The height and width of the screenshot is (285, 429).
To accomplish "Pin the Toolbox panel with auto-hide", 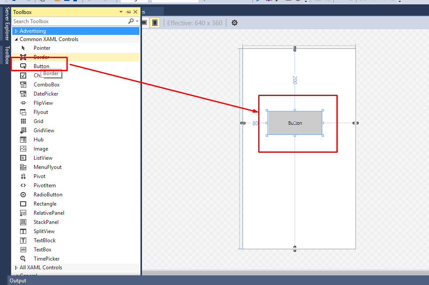I will point(128,12).
